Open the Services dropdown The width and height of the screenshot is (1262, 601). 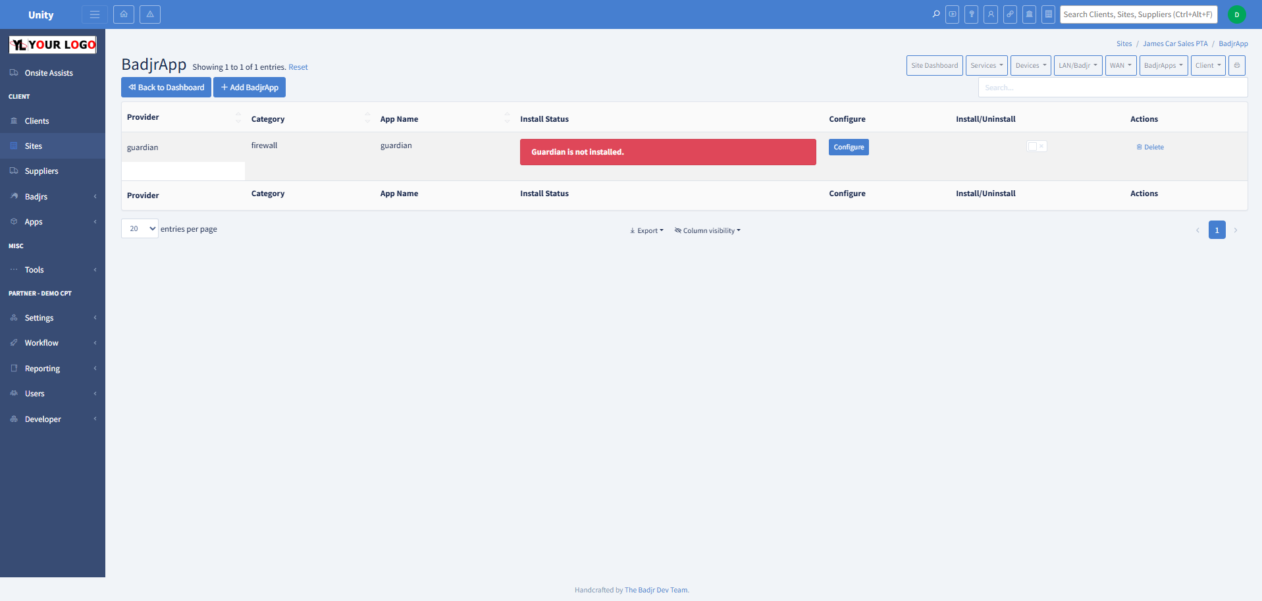(987, 65)
